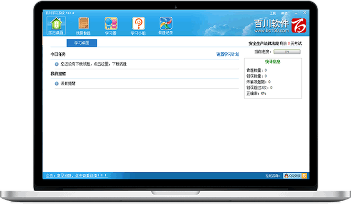Screen dimensions: 351x205
Task: Click the download test questions notice
Action: click(94, 64)
